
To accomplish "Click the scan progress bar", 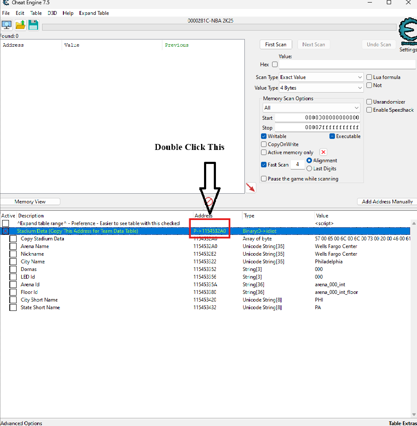I will click(219, 27).
